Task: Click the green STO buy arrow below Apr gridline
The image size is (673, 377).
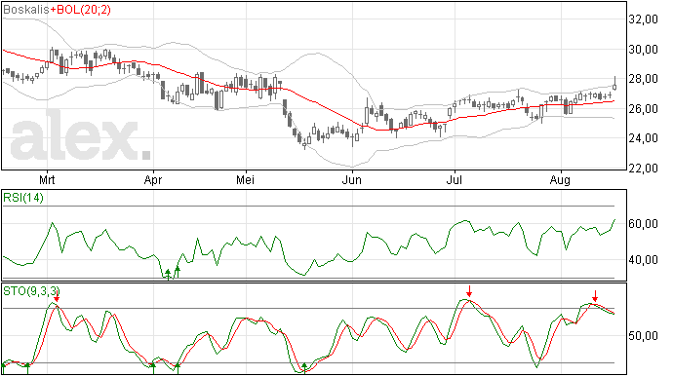Action: pos(153,368)
